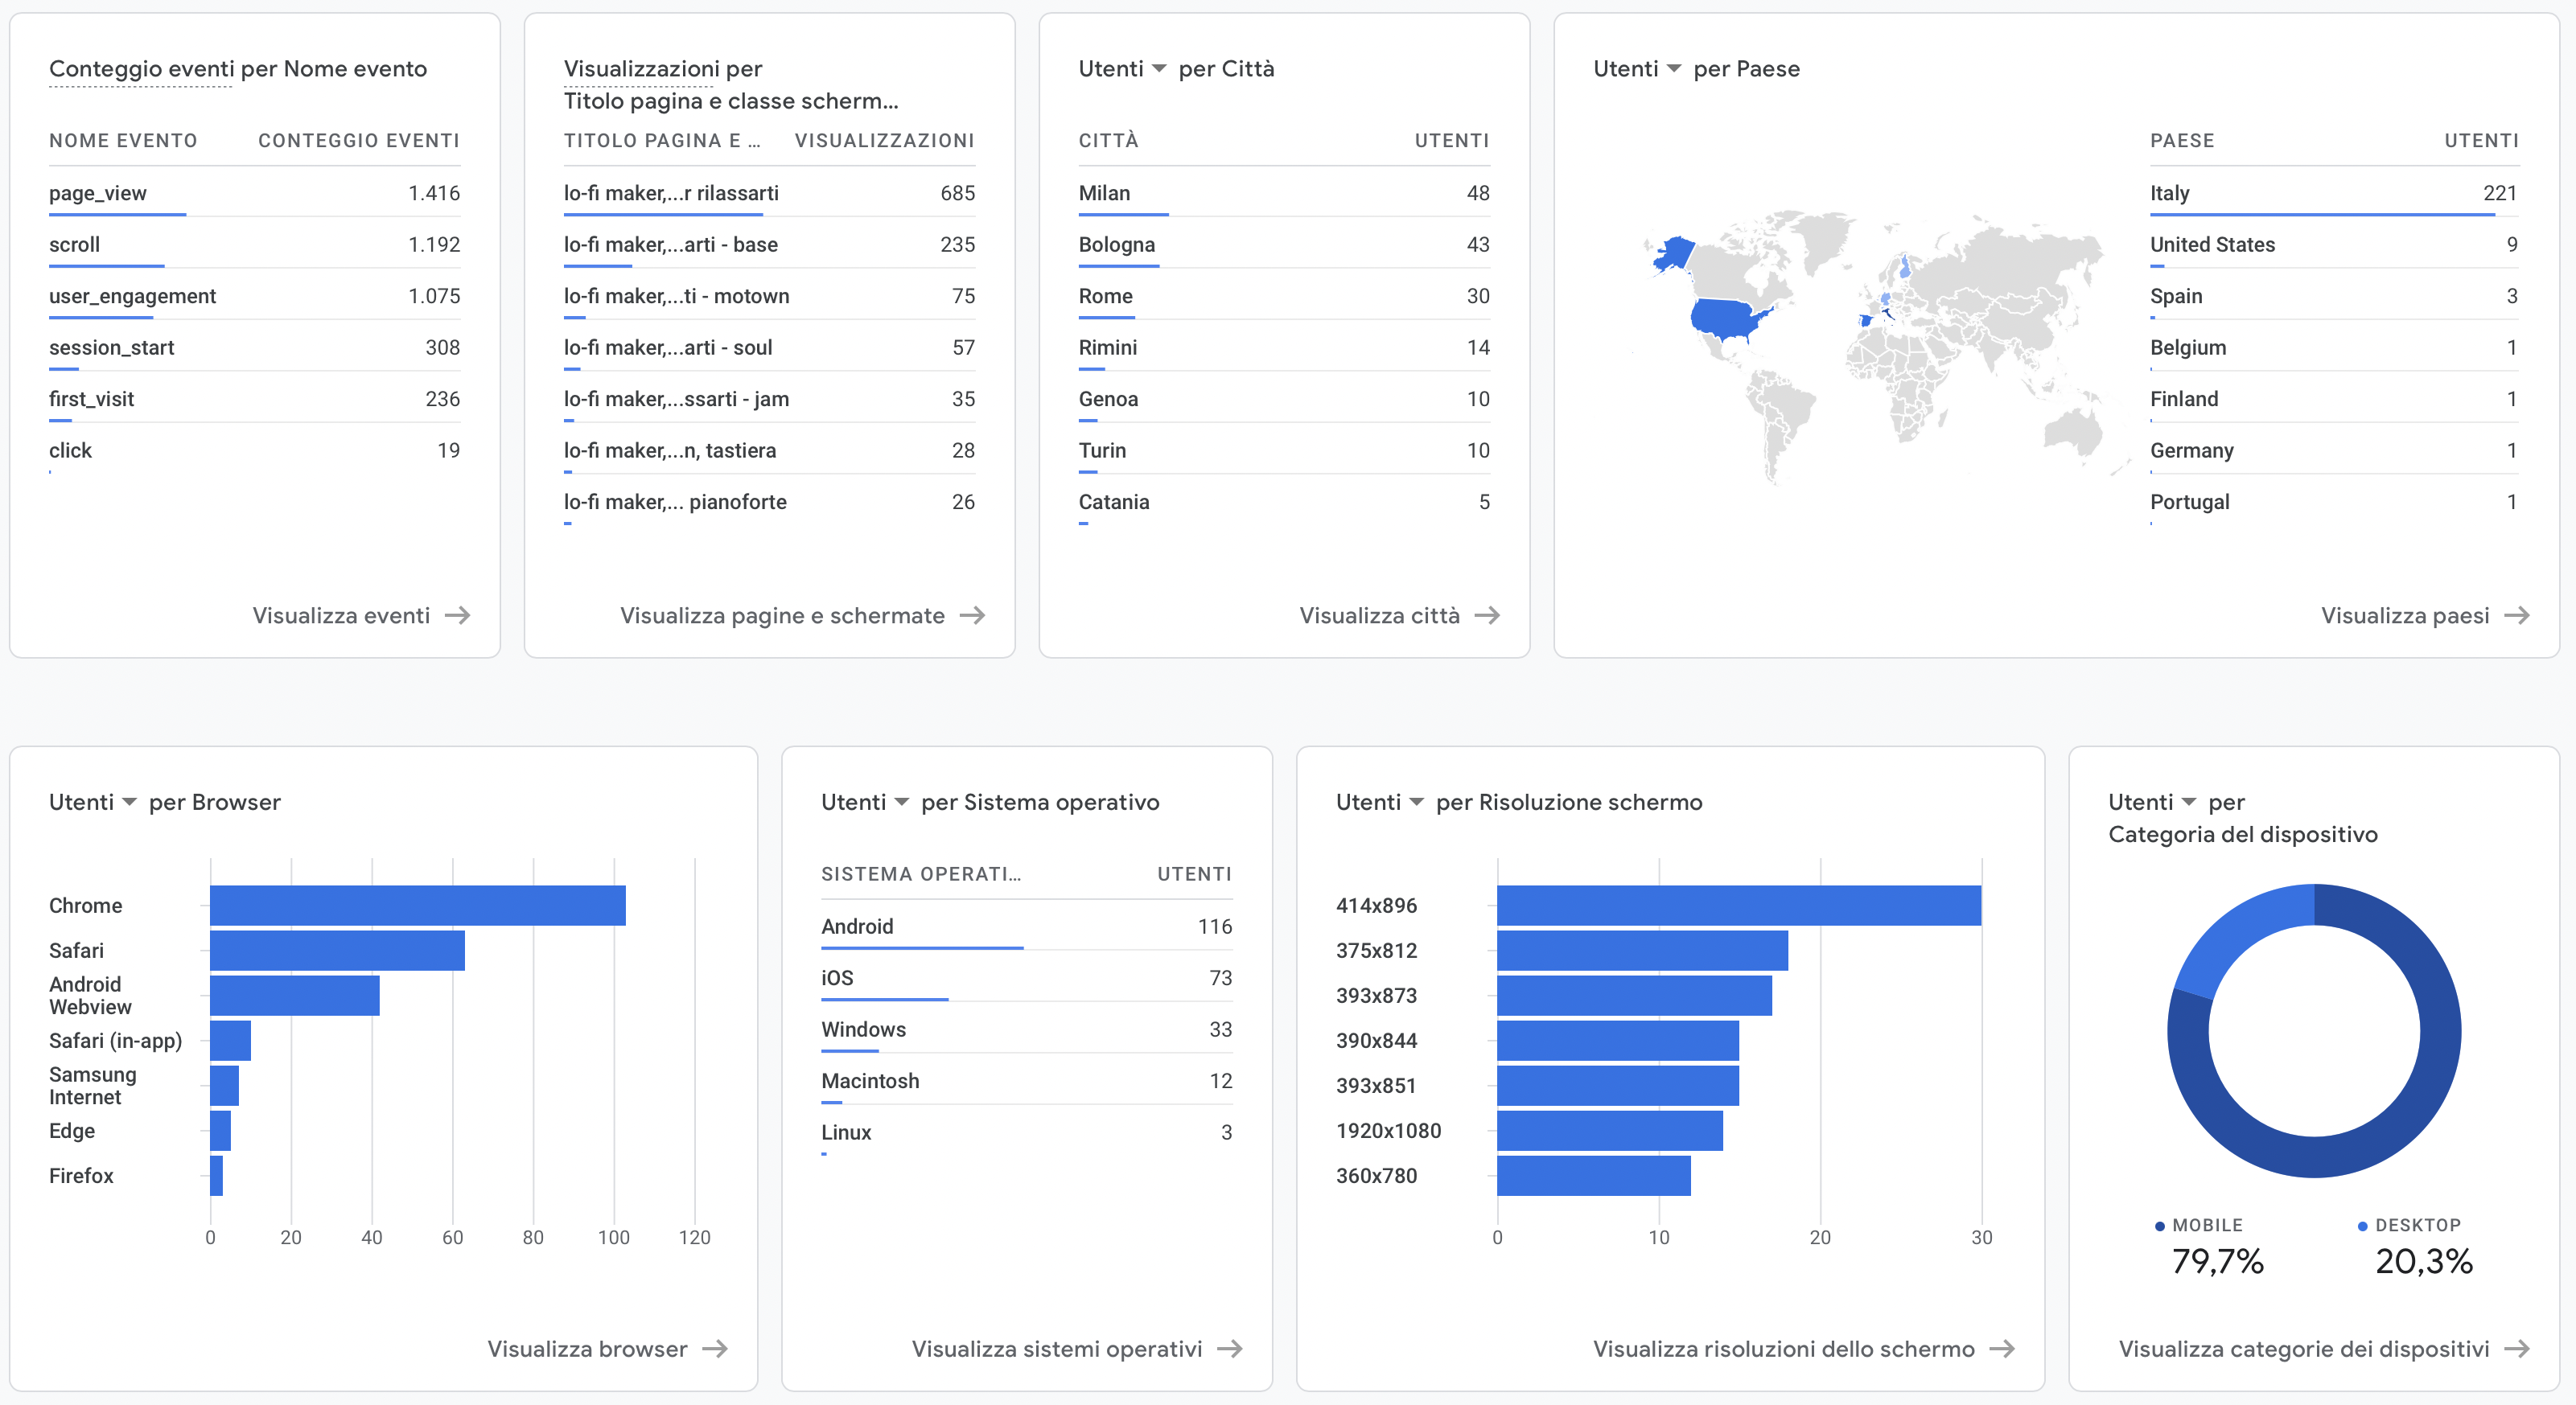The height and width of the screenshot is (1405, 2576).
Task: Click the arrow icon next to Visualizza pagine e schermate
Action: pos(972,615)
